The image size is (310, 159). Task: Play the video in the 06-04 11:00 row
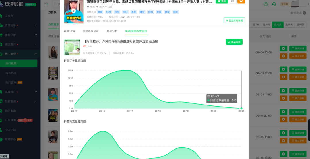tap(284, 91)
